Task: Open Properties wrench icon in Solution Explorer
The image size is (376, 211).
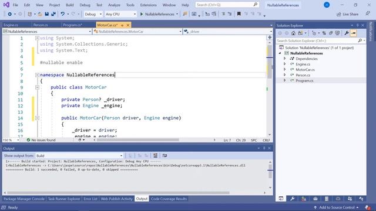Action: click(x=347, y=33)
